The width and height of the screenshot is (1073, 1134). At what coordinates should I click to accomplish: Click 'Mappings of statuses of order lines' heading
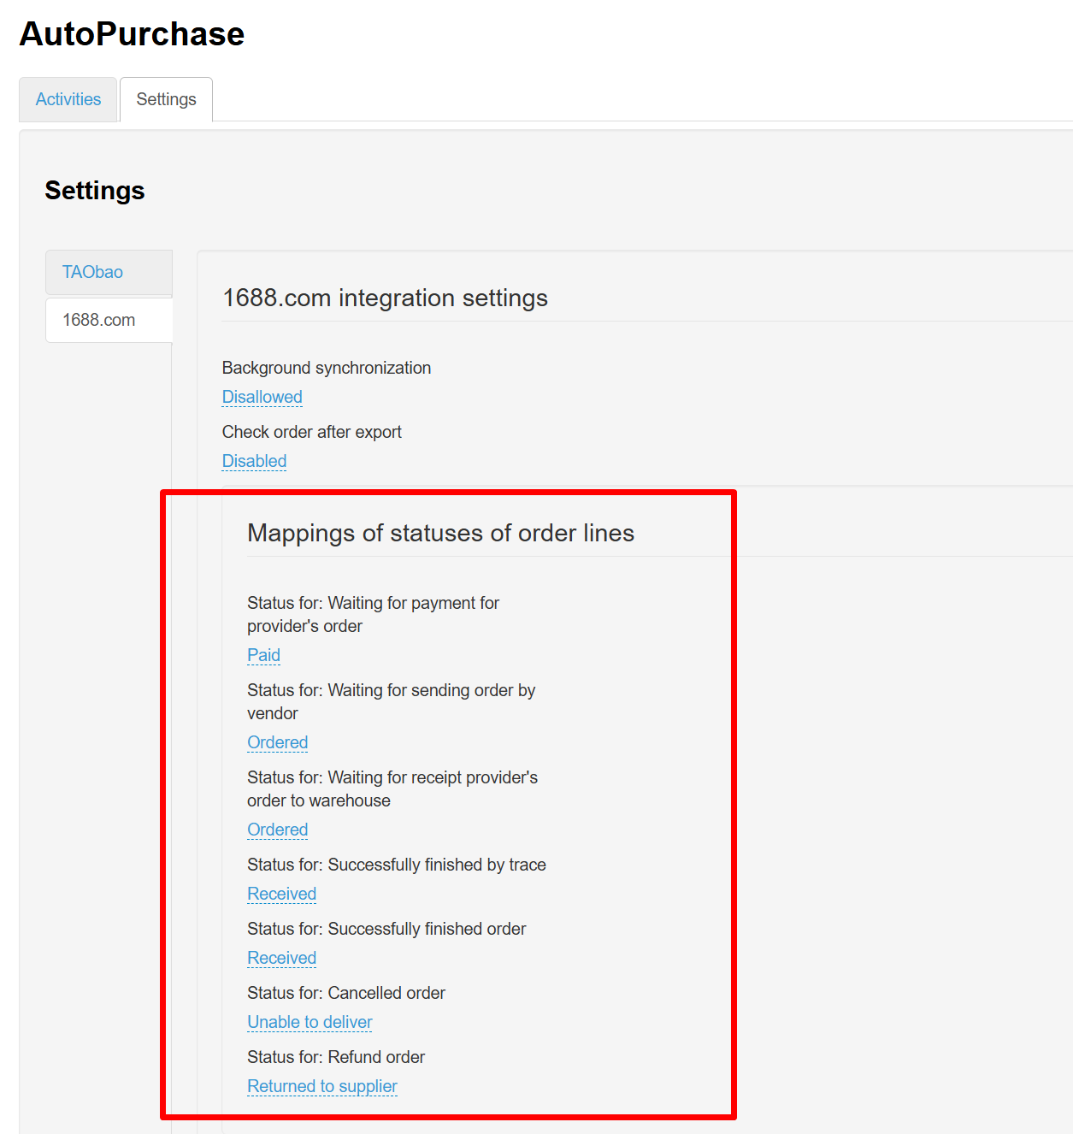(x=440, y=533)
